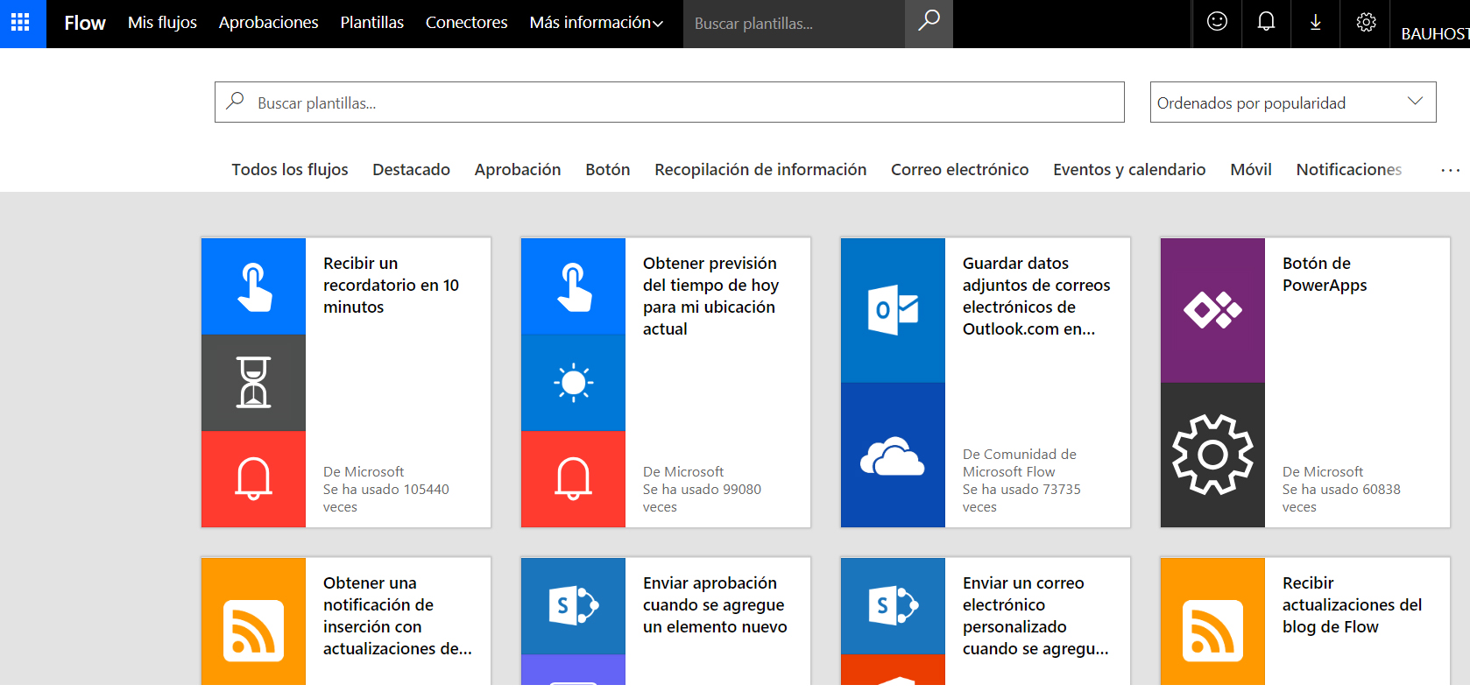This screenshot has width=1470, height=699.
Task: Select 'Correo electrónico' category tab
Action: tap(960, 170)
